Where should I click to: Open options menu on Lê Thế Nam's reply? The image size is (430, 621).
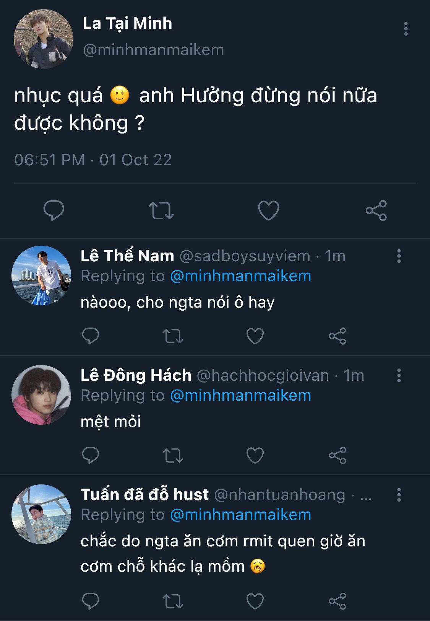point(399,256)
